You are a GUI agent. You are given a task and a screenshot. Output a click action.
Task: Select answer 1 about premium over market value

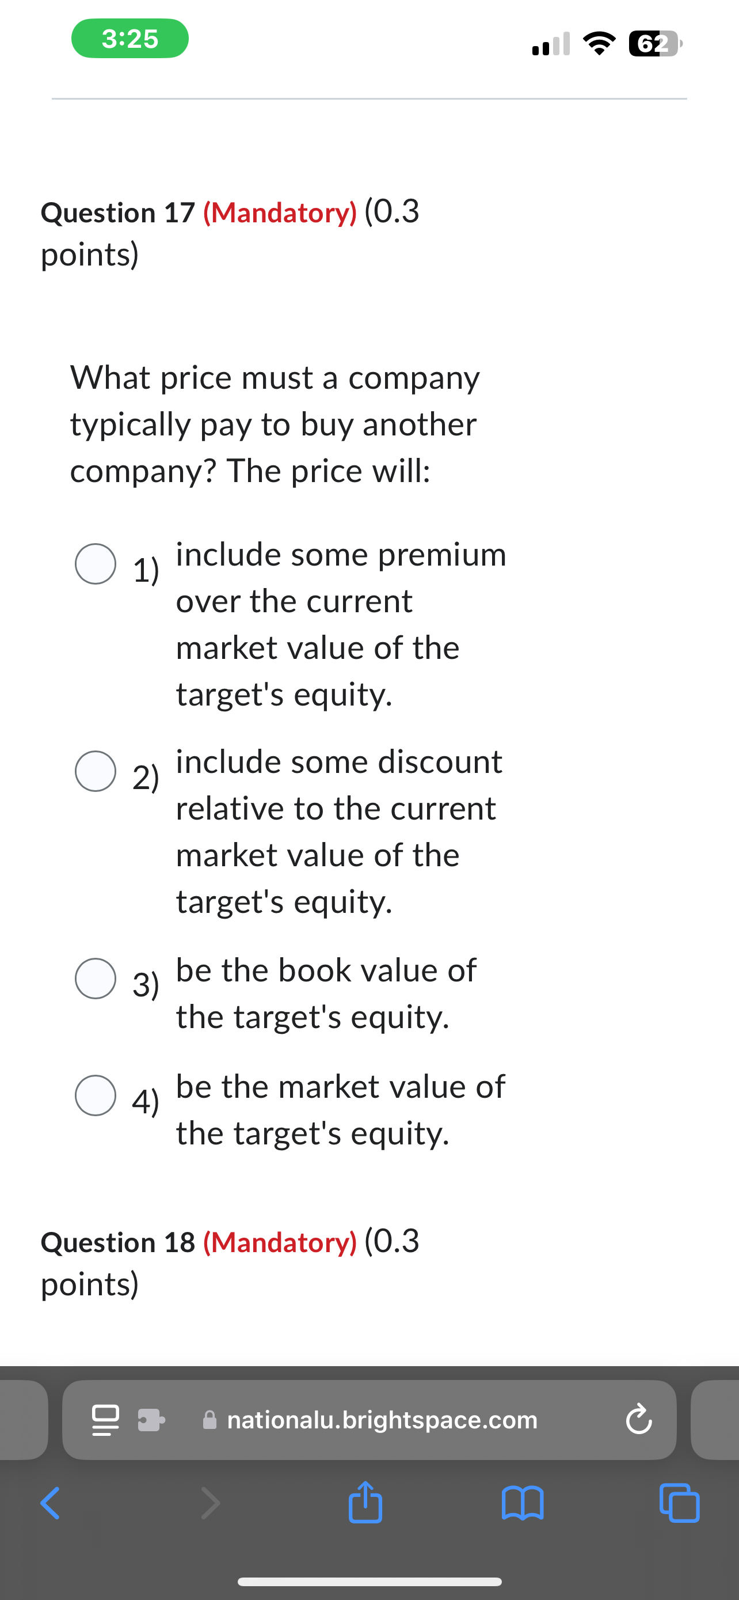[96, 563]
